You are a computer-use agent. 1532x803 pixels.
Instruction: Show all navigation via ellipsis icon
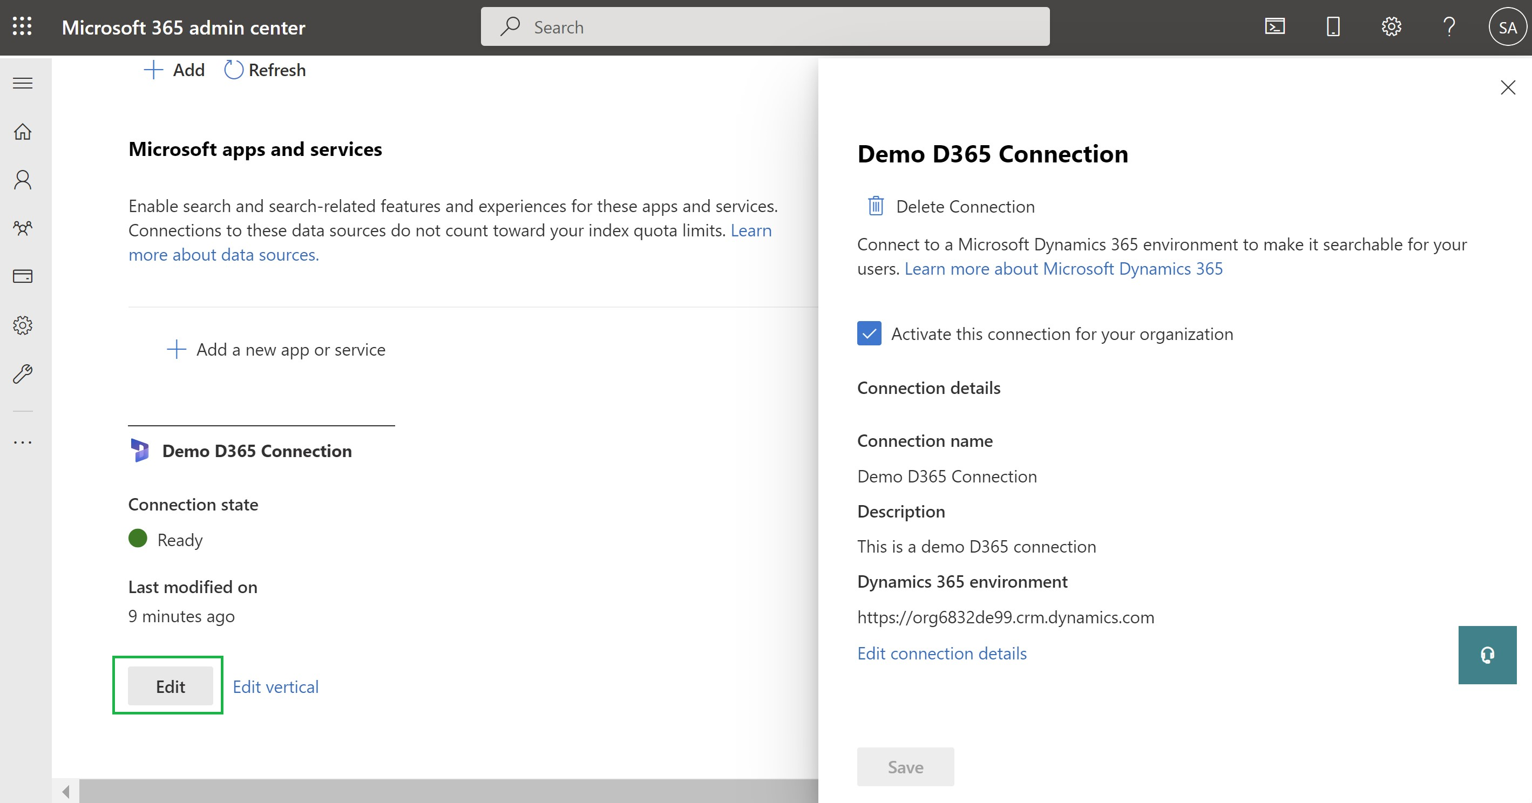(x=23, y=442)
